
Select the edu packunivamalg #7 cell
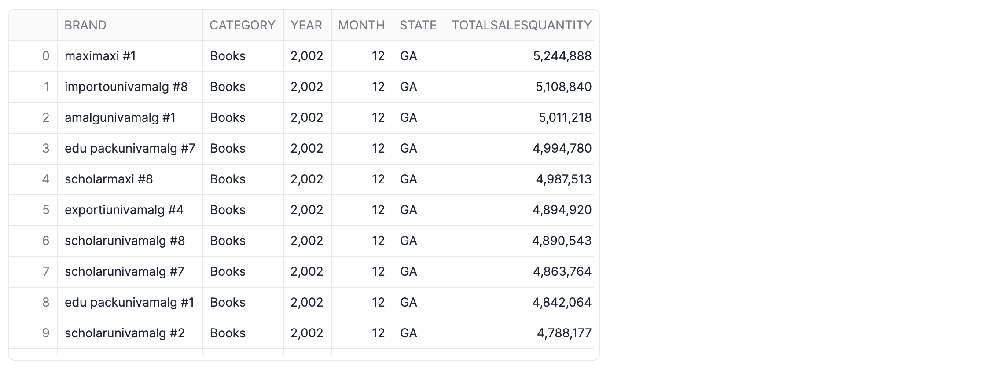130,148
